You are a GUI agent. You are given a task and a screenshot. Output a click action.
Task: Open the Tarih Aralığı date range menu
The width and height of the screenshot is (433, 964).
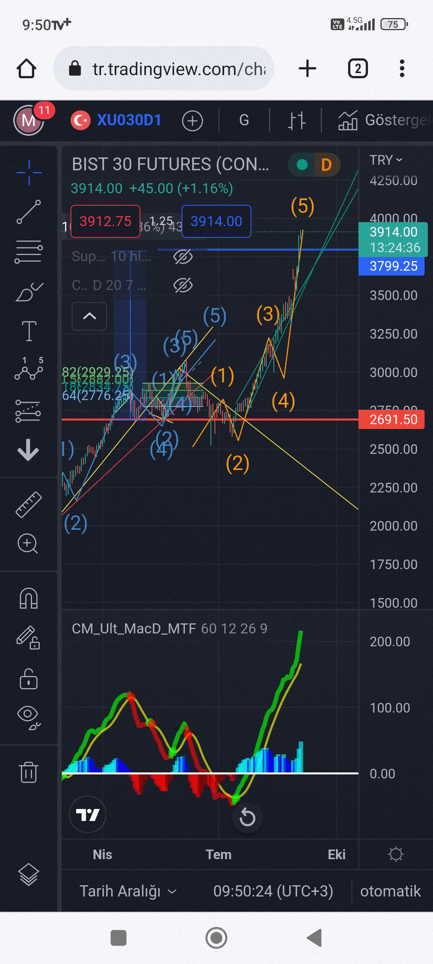128,891
